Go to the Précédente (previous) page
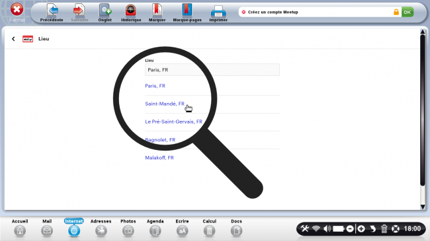Image resolution: width=430 pixels, height=241 pixels. [52, 13]
